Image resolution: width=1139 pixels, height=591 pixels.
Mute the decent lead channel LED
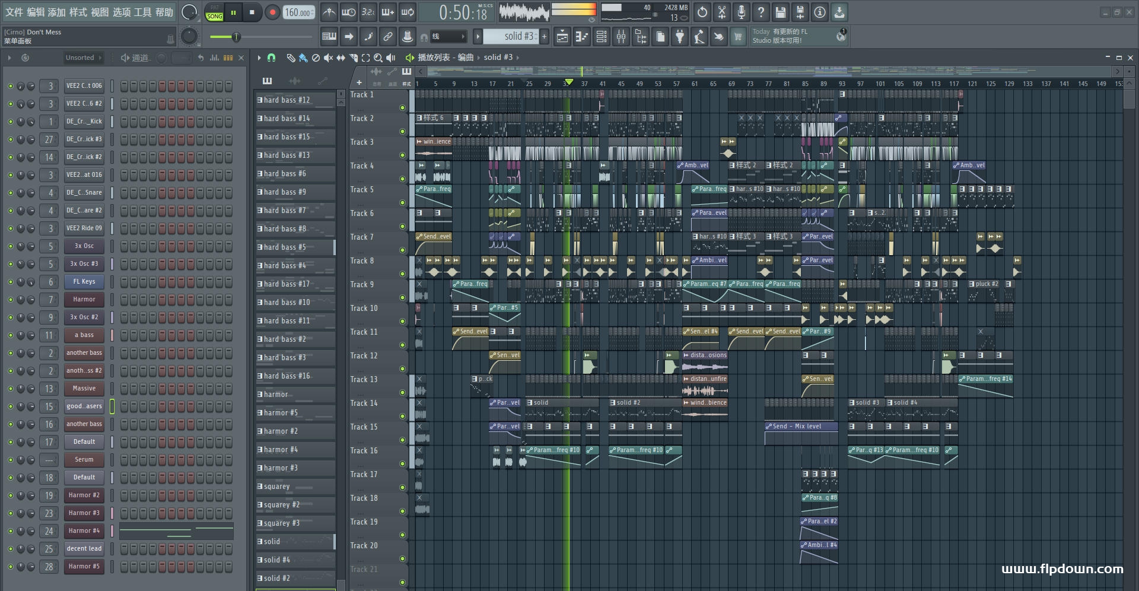[10, 549]
